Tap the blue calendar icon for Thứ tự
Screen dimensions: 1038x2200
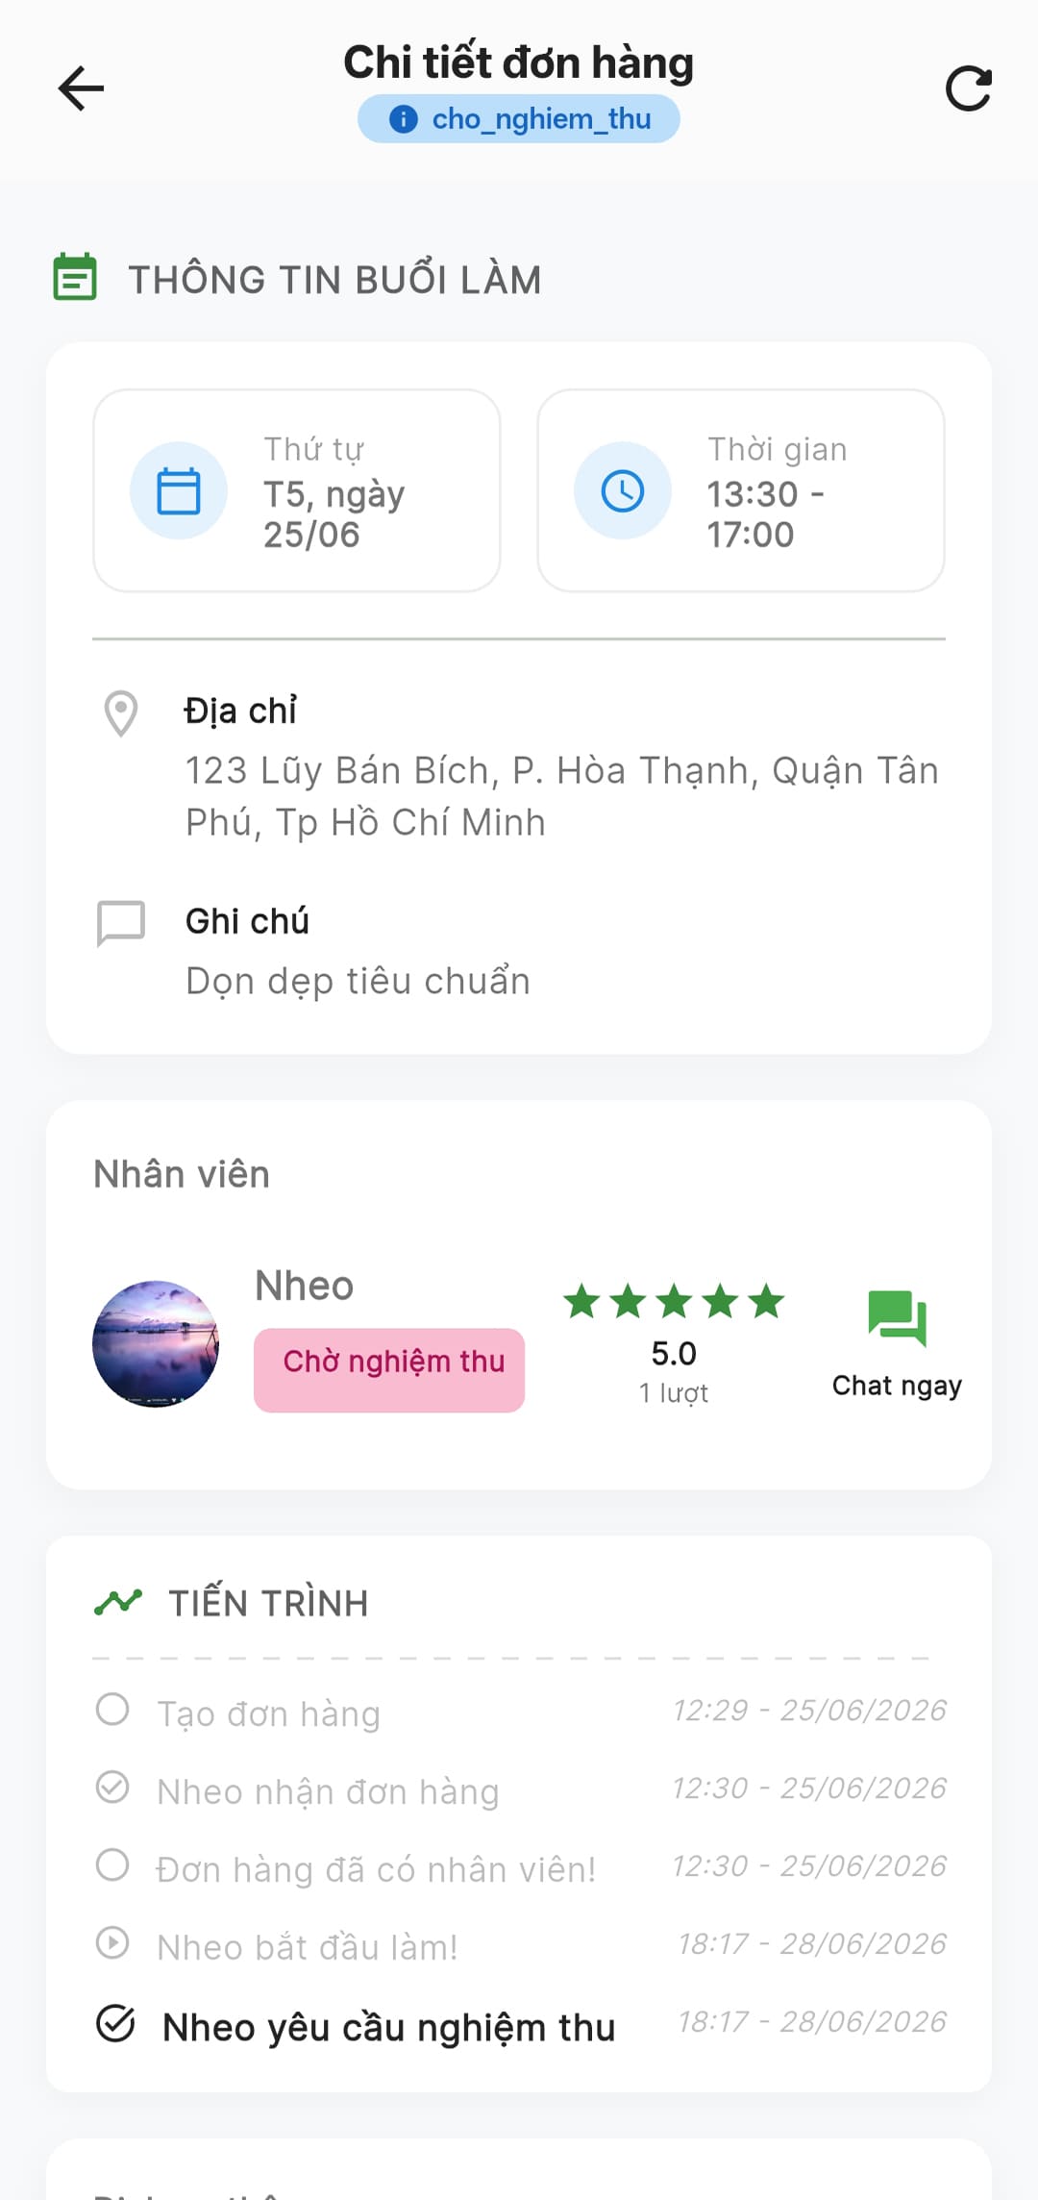[179, 490]
